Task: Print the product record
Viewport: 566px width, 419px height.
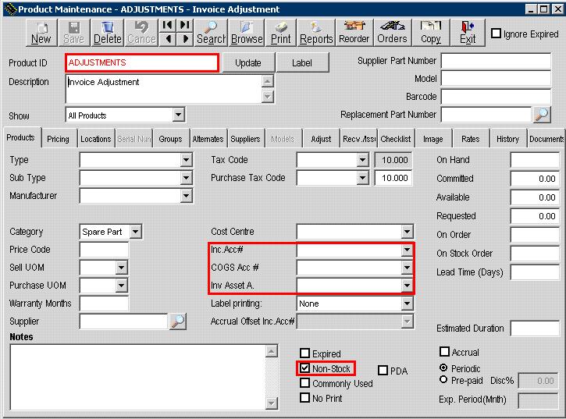Action: (x=281, y=32)
